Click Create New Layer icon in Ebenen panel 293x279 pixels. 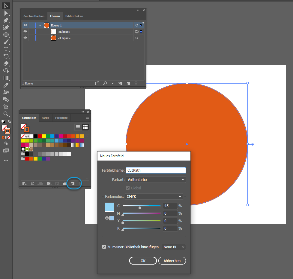click(128, 83)
